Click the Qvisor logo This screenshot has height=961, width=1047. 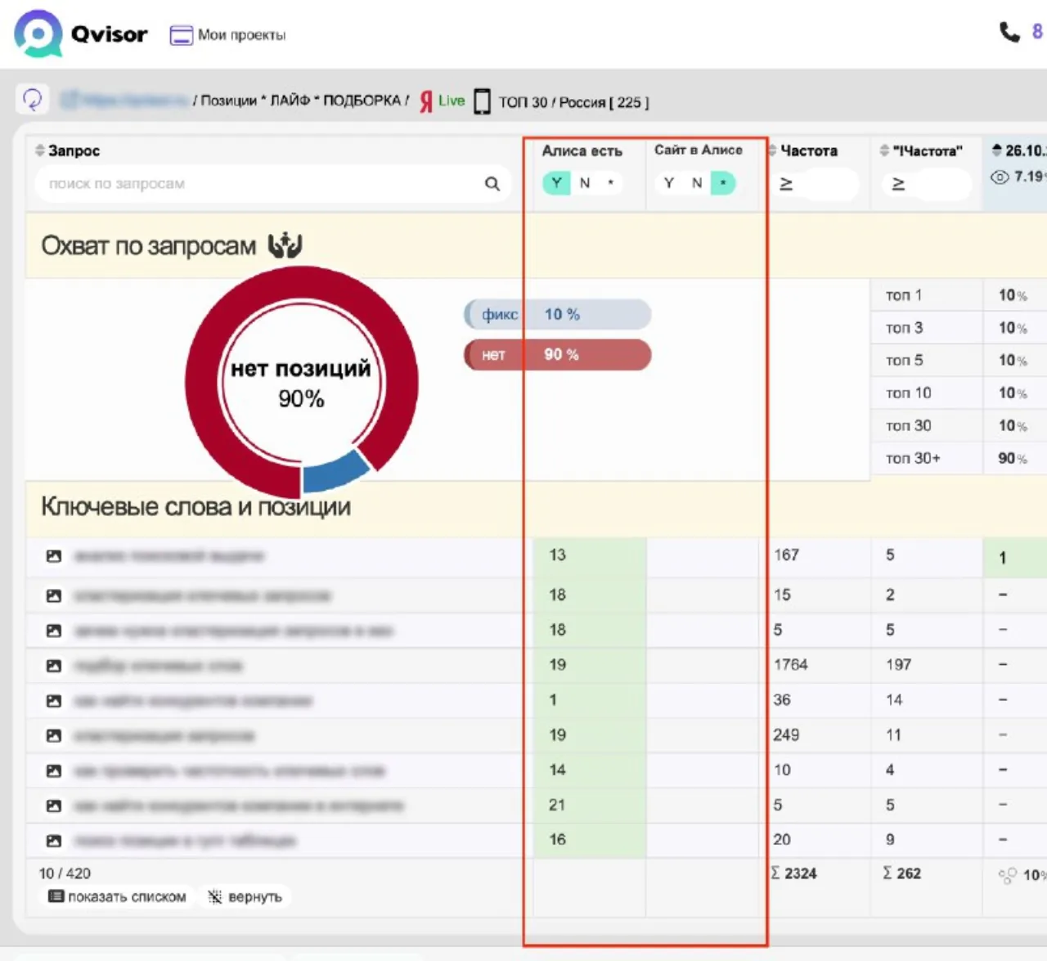click(80, 34)
